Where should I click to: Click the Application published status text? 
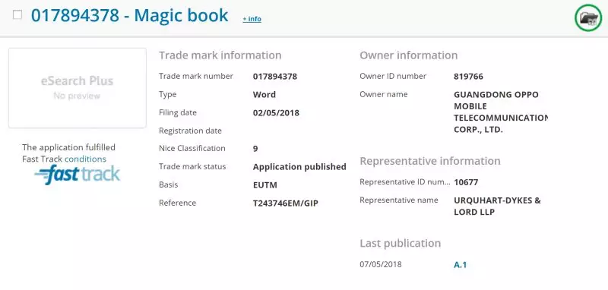299,167
